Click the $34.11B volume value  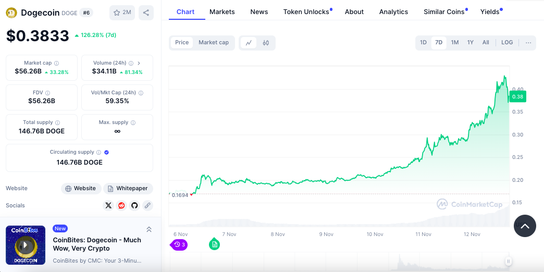click(104, 71)
